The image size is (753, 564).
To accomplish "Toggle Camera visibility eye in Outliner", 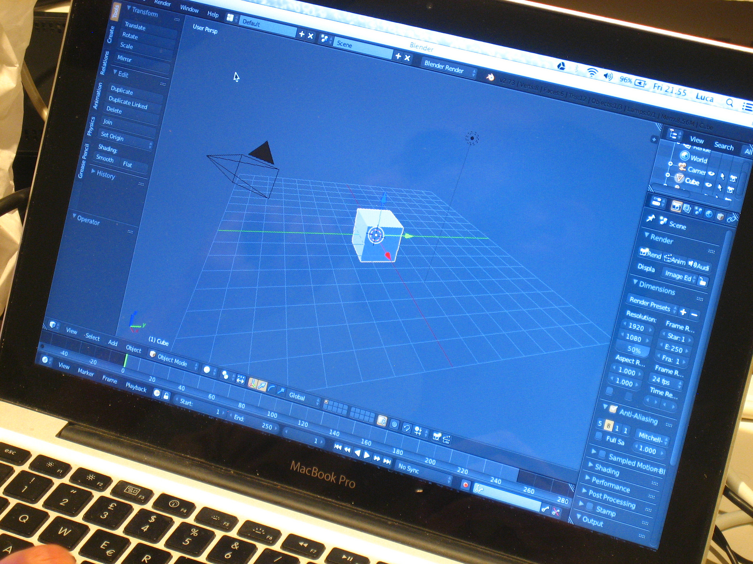I will tap(711, 174).
